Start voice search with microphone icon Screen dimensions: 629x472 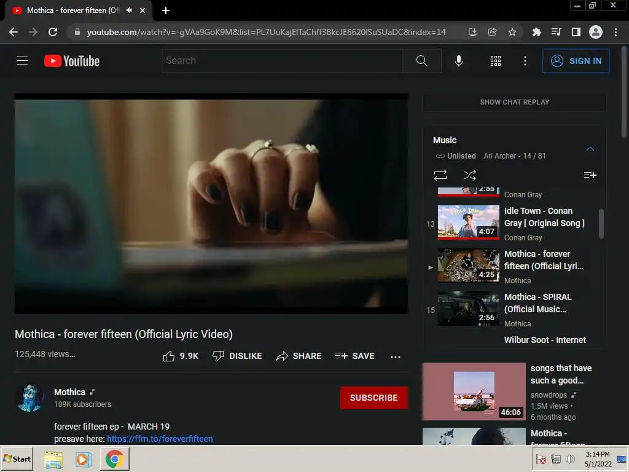pos(458,61)
